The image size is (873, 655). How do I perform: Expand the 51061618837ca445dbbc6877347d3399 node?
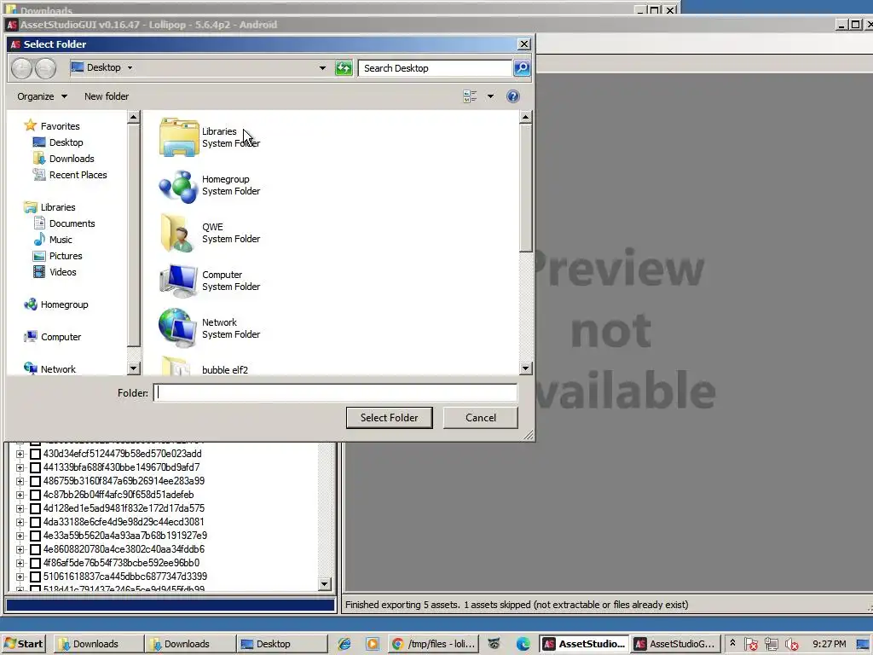[x=20, y=577]
